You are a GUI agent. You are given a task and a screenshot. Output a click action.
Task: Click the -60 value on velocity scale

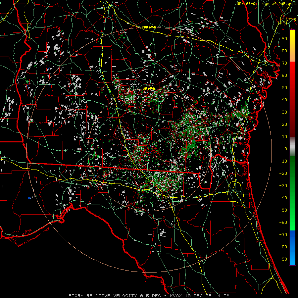(283, 223)
